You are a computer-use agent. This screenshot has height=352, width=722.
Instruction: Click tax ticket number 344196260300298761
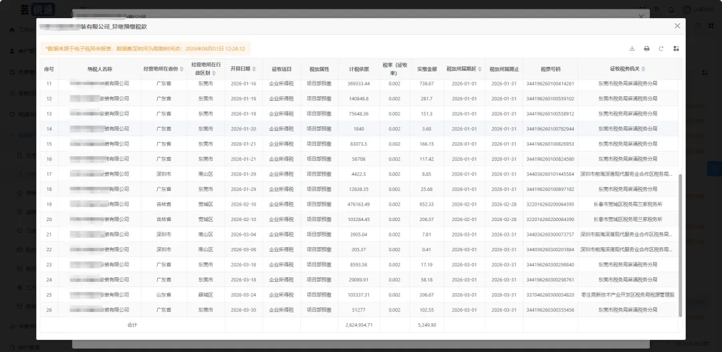pos(550,280)
